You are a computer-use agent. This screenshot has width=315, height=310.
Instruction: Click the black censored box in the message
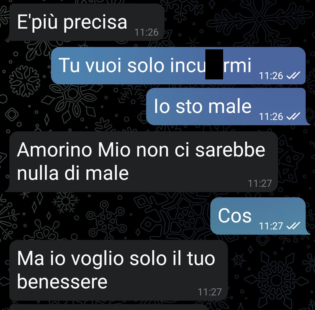tap(214, 64)
